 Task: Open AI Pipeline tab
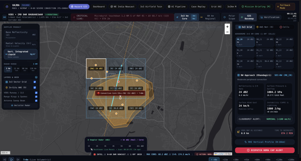click(177, 6)
